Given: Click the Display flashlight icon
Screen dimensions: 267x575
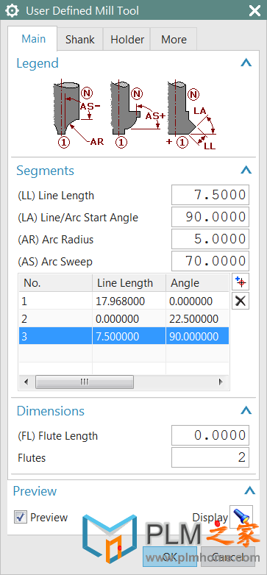Looking at the screenshot, I should [x=241, y=517].
